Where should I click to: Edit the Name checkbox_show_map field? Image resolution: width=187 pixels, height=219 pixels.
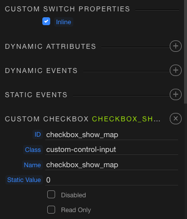112,165
